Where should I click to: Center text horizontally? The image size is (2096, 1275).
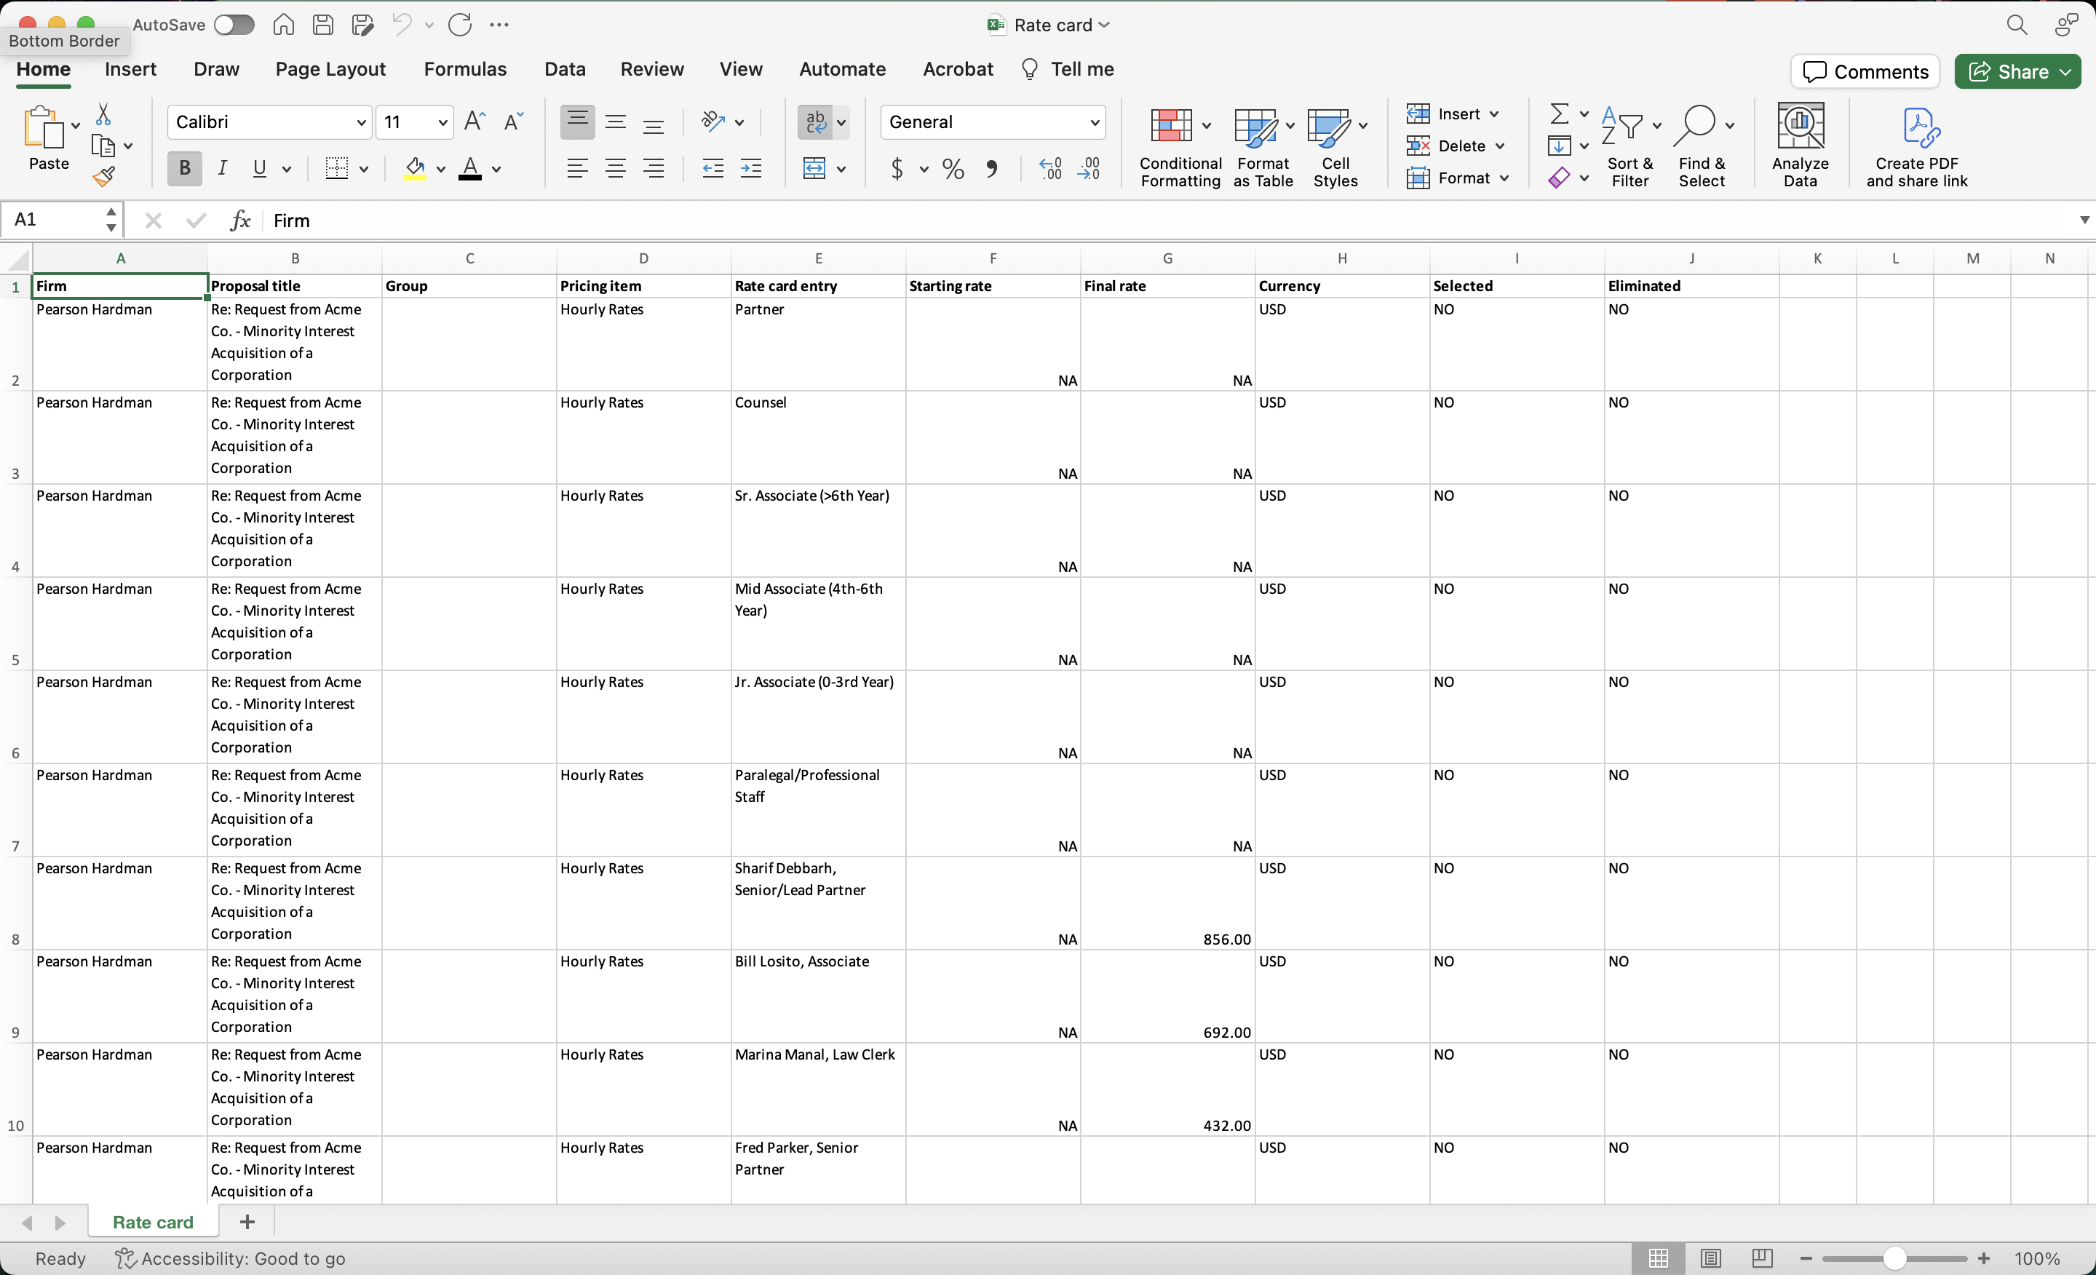click(x=616, y=168)
